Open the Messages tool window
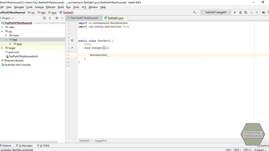This screenshot has height=151, width=269. click(x=24, y=146)
